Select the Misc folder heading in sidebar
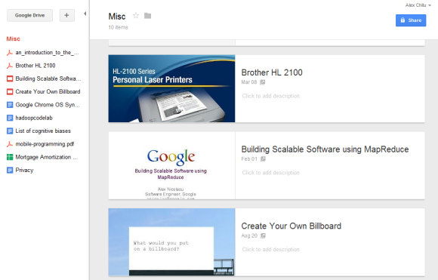Screen dimensions: 438x280 (x=14, y=38)
